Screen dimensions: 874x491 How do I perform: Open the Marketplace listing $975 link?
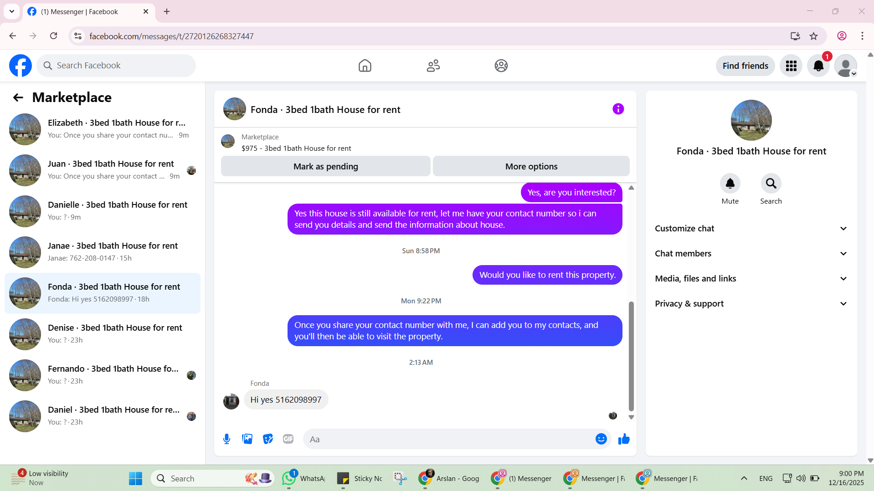point(296,148)
